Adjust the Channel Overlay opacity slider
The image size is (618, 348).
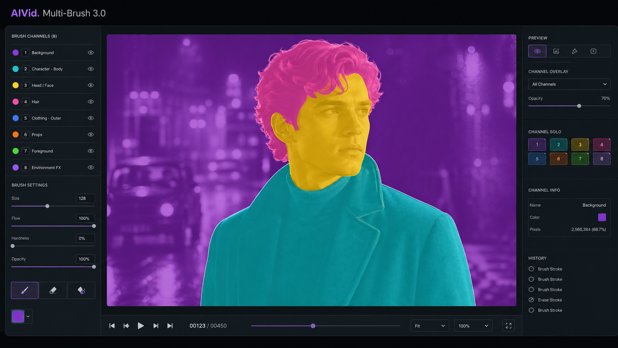tap(569, 106)
